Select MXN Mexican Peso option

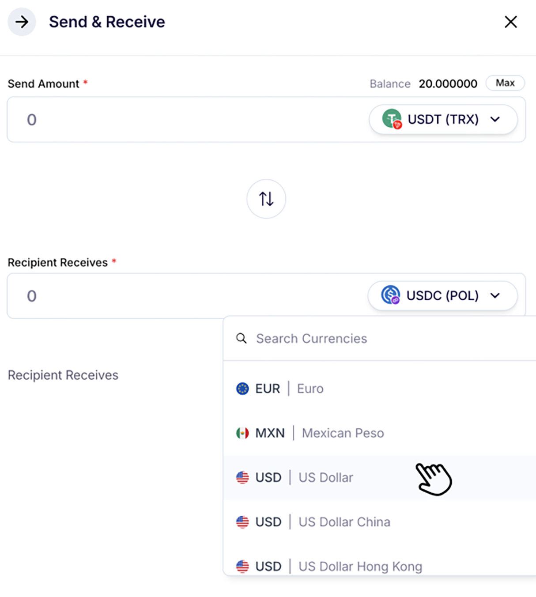[x=380, y=433]
